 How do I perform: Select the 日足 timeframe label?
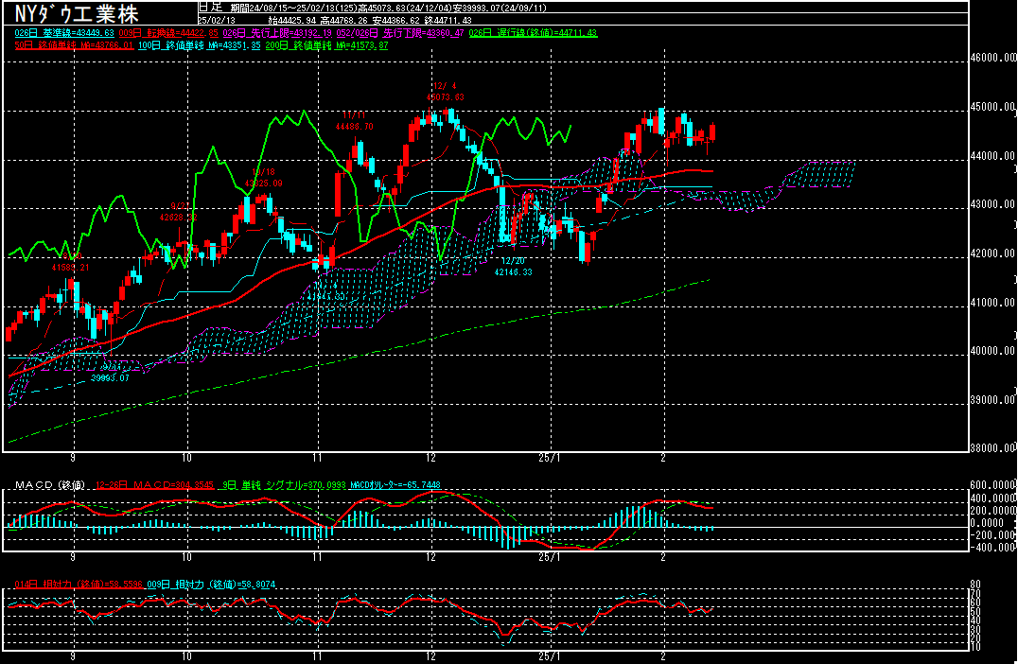tap(210, 8)
